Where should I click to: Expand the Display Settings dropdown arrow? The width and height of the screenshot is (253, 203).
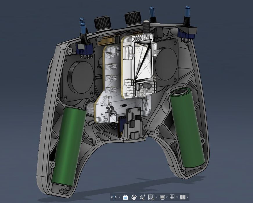167,197
